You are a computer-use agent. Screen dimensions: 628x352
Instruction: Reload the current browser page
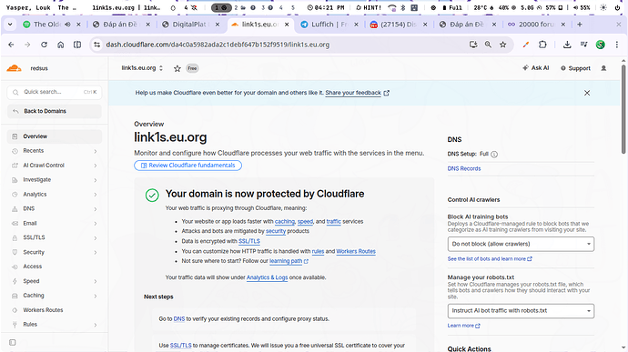[x=44, y=45]
